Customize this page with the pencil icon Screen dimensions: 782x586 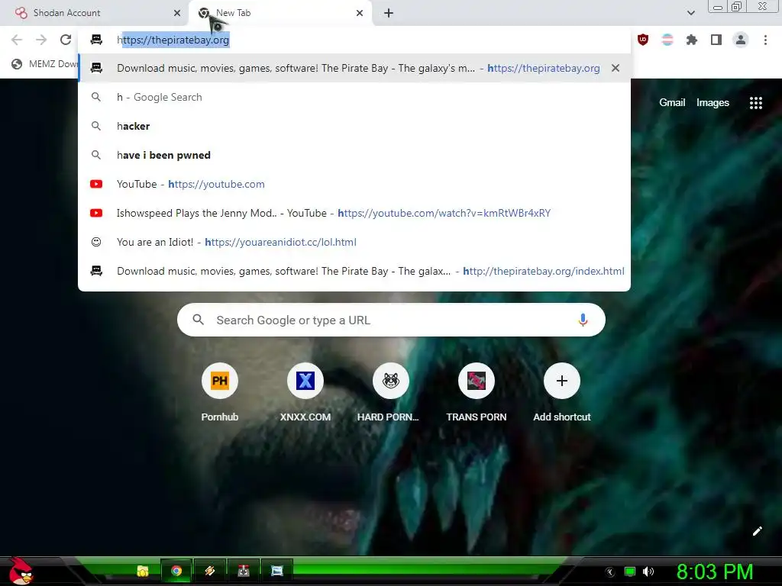pyautogui.click(x=757, y=531)
